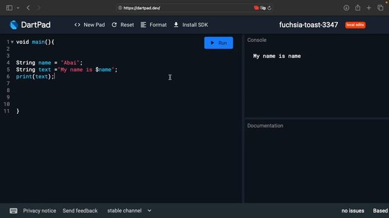Reload the page in address bar
Image resolution: width=389 pixels, height=218 pixels.
tap(269, 8)
